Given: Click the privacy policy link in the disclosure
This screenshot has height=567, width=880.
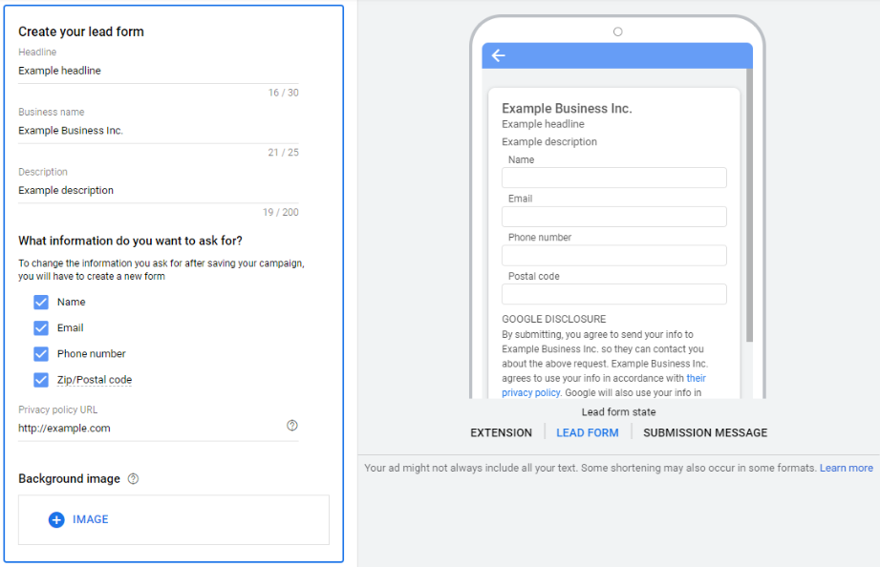Looking at the screenshot, I should (530, 391).
